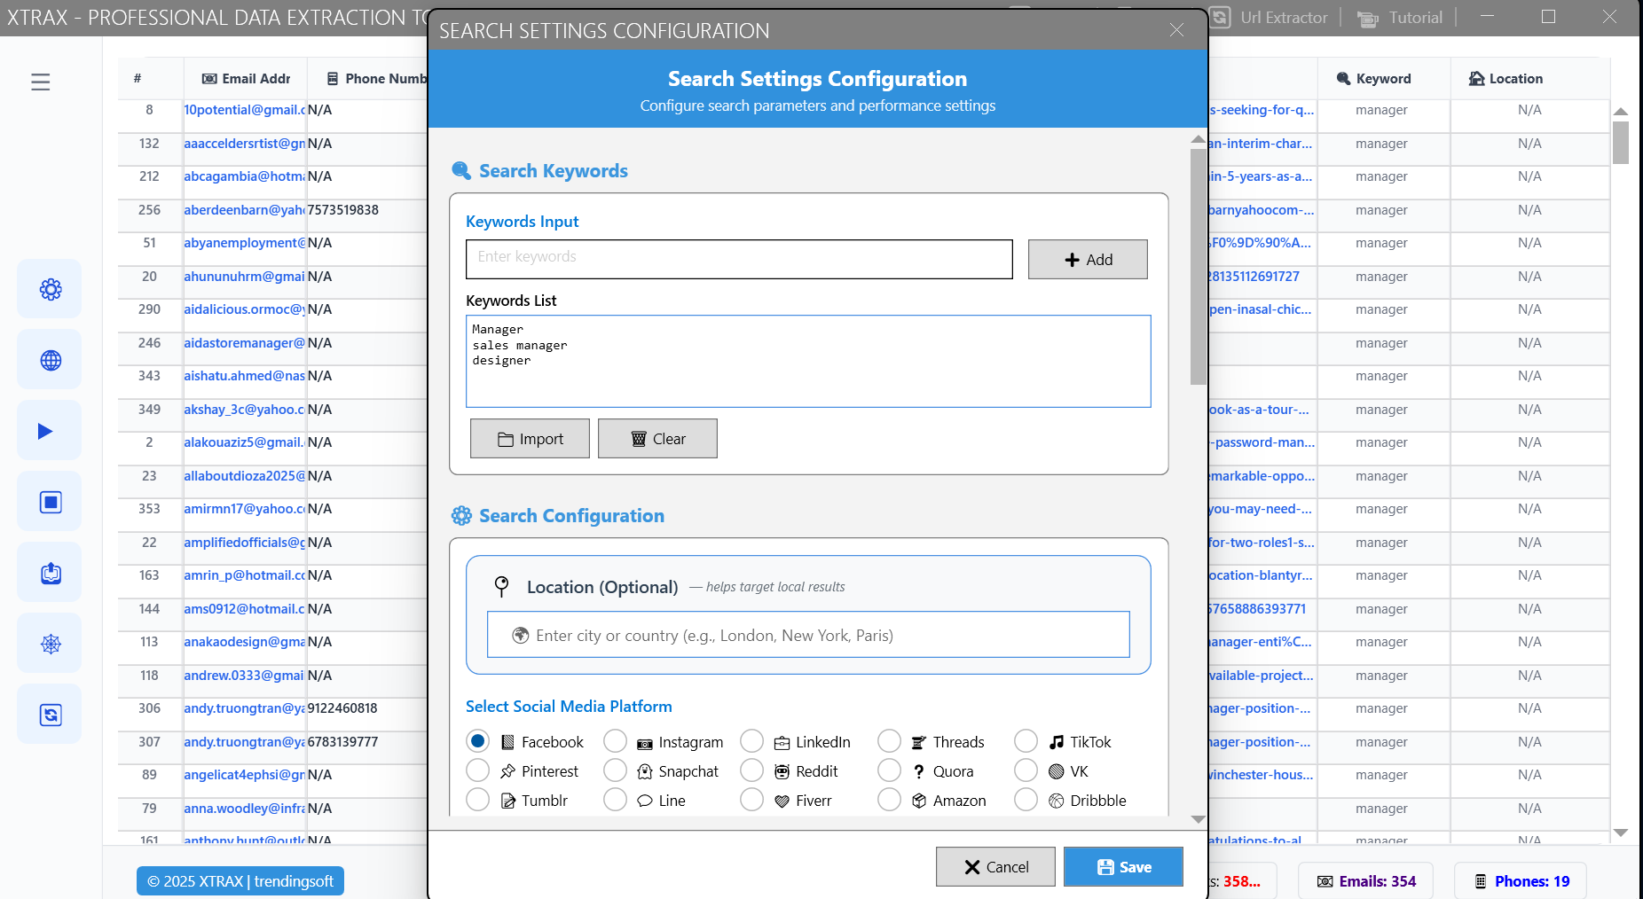The image size is (1643, 899).
Task: Click the Enter keywords input field
Action: click(x=738, y=258)
